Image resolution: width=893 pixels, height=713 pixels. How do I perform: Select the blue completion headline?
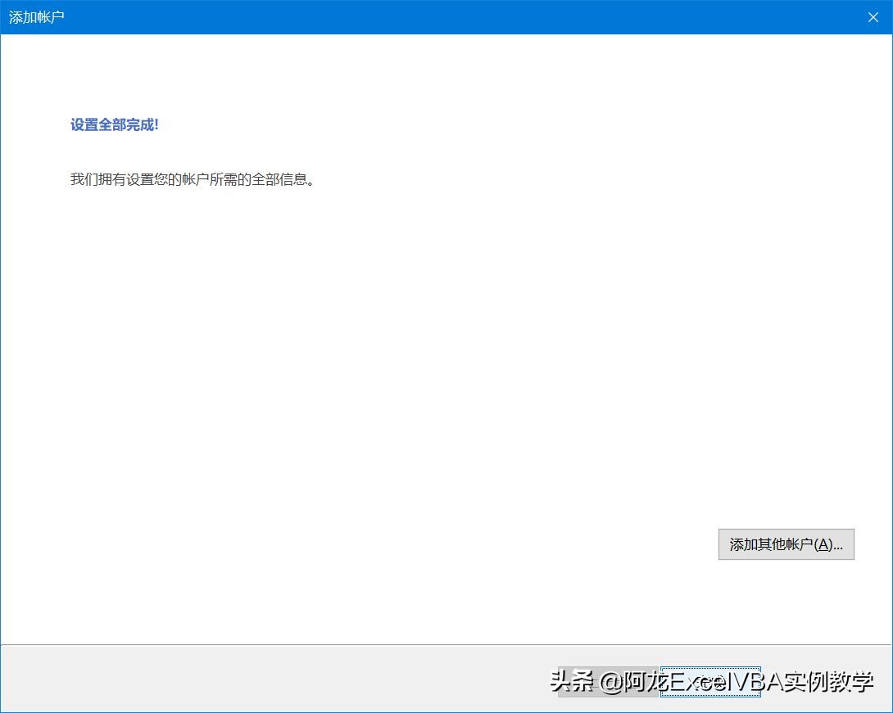pyautogui.click(x=114, y=124)
